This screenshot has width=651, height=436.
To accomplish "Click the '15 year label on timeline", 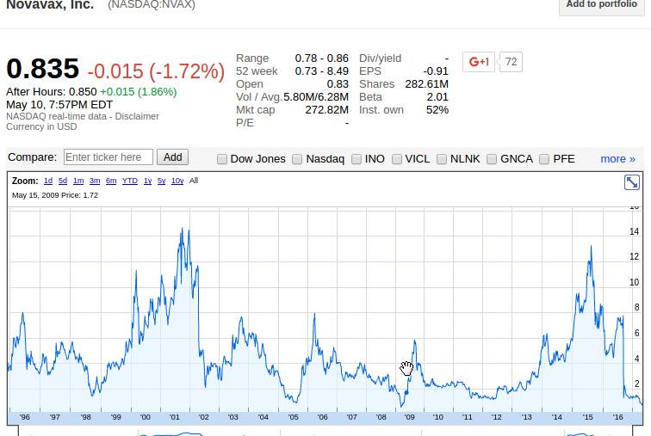I will pos(587,417).
